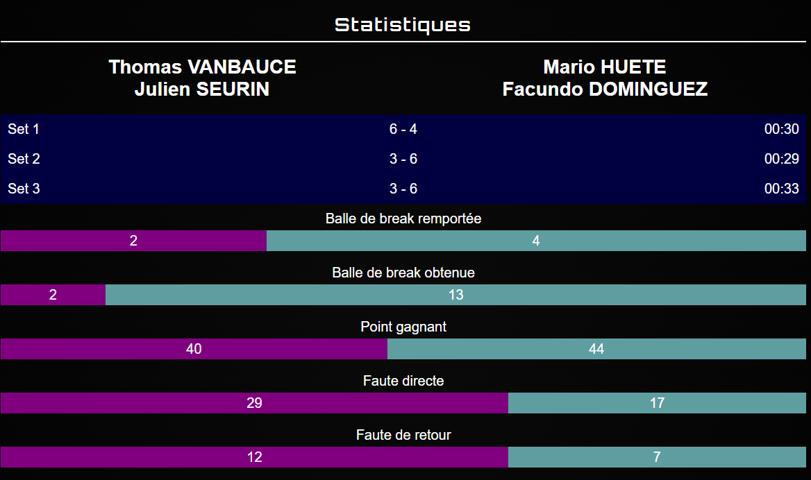This screenshot has height=480, width=811.
Task: Click the purple Point gagnant bar showing 40
Action: (194, 349)
